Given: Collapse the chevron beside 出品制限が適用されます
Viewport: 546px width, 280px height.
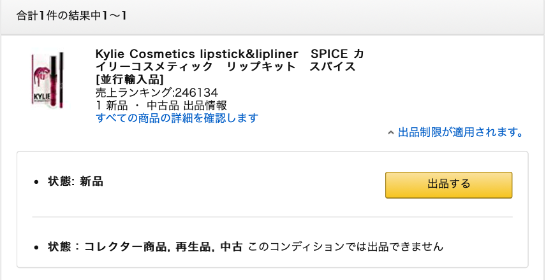Looking at the screenshot, I should pyautogui.click(x=391, y=133).
